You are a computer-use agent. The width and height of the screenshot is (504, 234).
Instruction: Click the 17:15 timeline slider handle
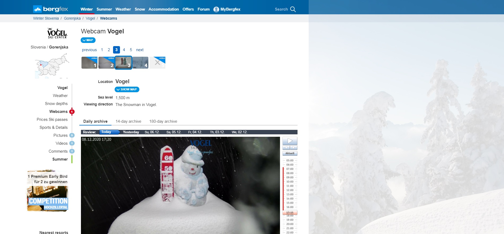pyautogui.click(x=290, y=213)
